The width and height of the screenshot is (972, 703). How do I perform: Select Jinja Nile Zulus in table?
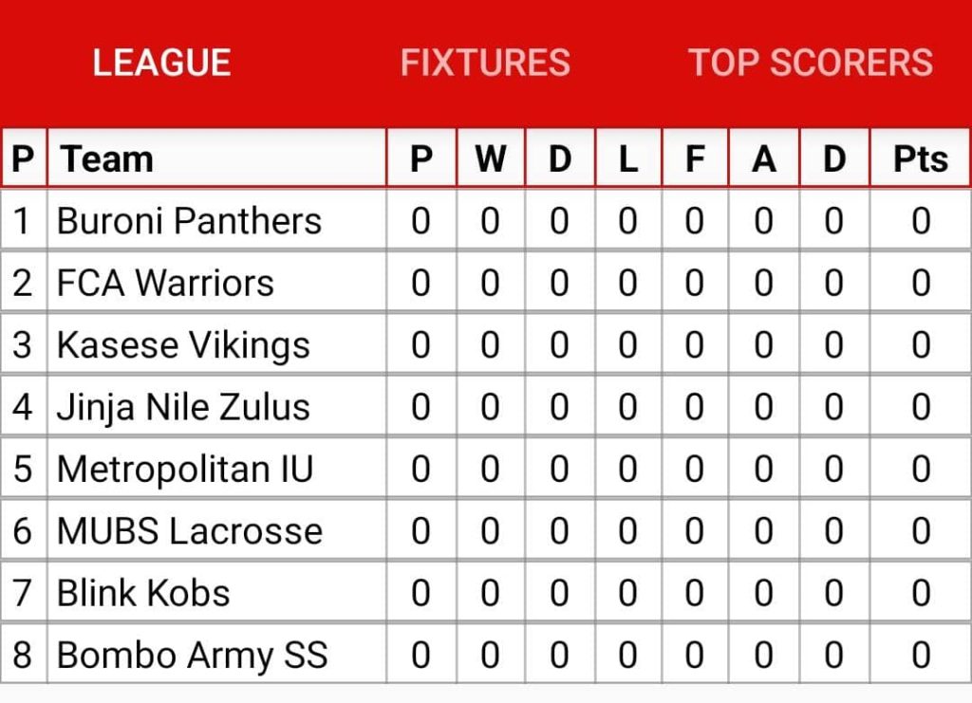[183, 407]
